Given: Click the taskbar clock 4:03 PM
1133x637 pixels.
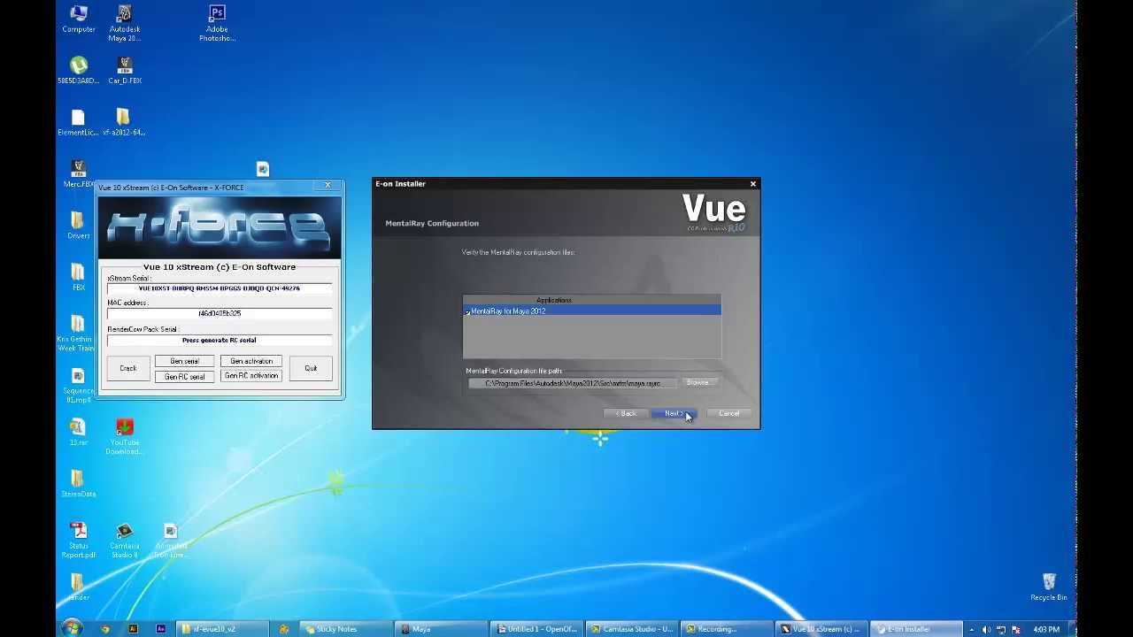Looking at the screenshot, I should click(1046, 629).
